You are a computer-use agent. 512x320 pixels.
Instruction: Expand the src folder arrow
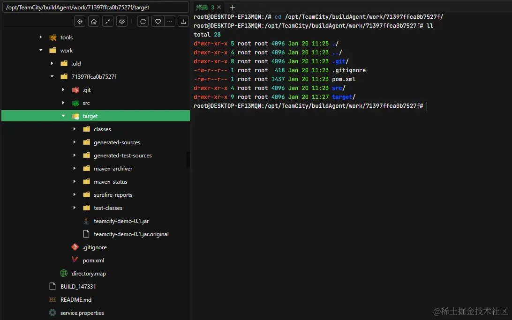[63, 103]
